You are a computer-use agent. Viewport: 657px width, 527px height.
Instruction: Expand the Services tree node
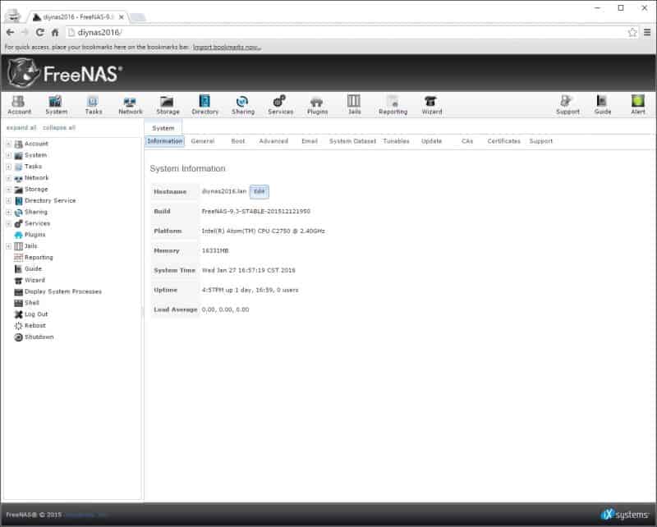(x=8, y=223)
